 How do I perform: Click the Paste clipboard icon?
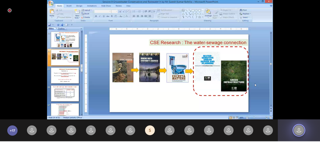(52, 11)
